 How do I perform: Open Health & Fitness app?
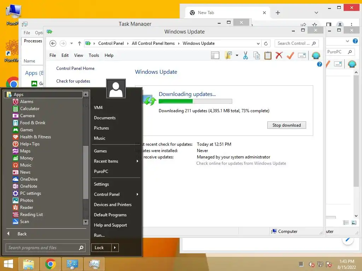point(32,137)
